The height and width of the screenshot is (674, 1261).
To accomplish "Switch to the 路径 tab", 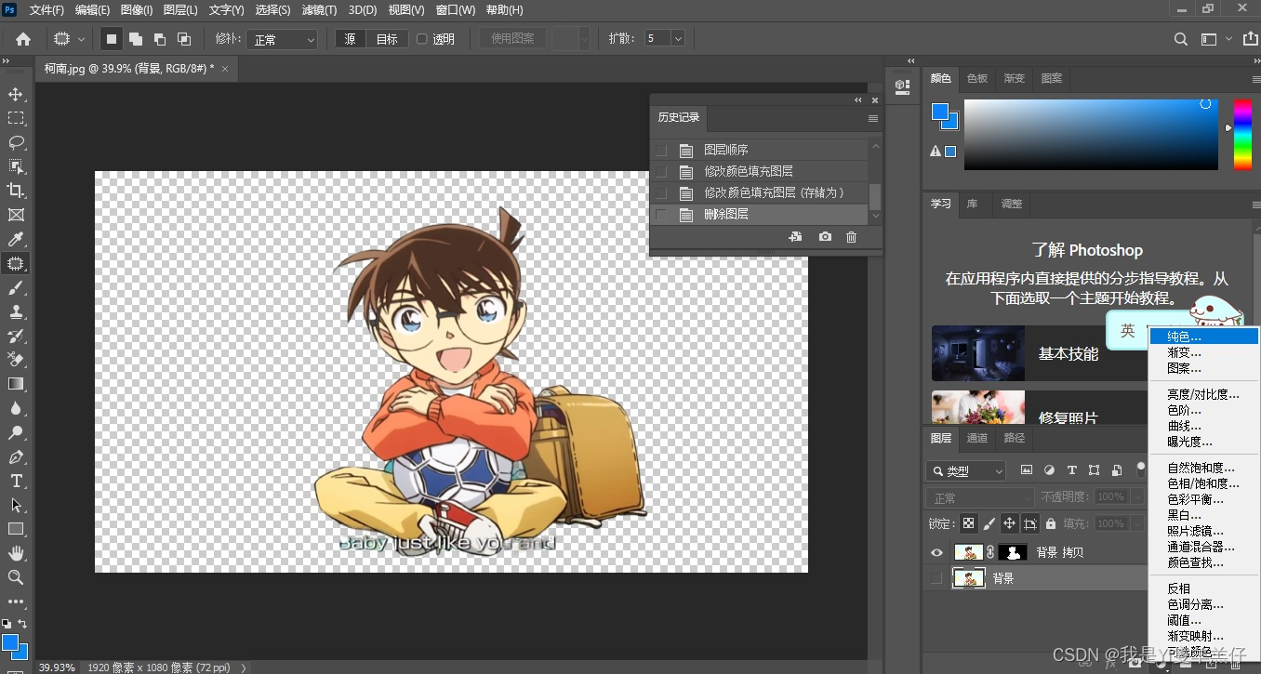I will 1015,438.
